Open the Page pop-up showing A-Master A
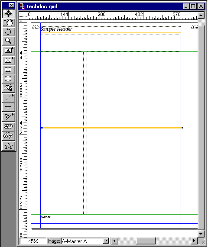The image size is (208, 247). pos(106,241)
